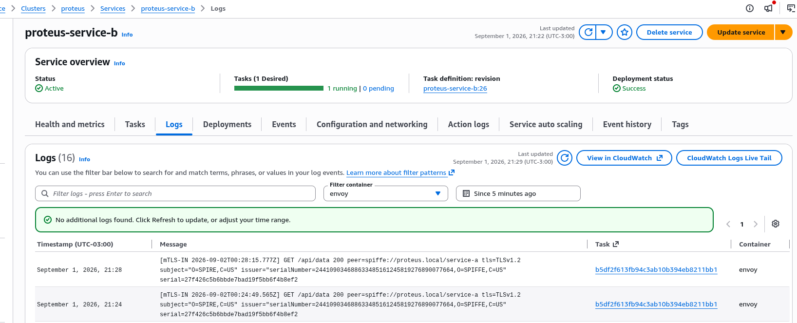Click Delete service button
797x323 pixels.
click(669, 32)
